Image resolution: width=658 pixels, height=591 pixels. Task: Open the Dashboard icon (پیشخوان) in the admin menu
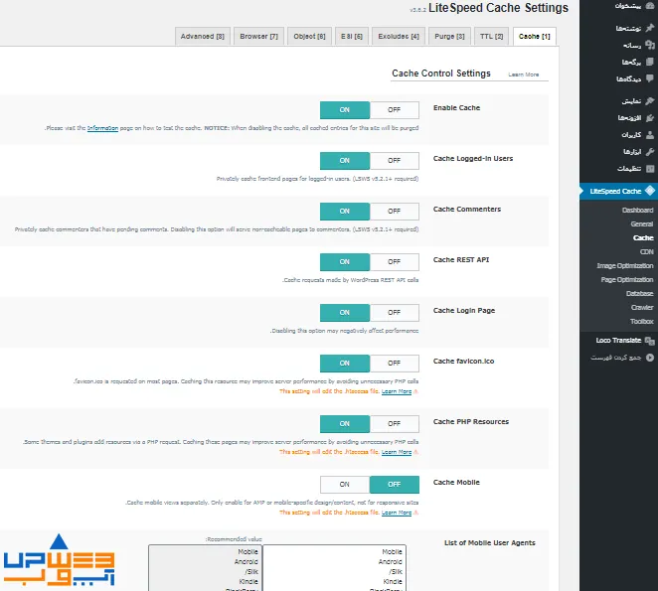650,5
